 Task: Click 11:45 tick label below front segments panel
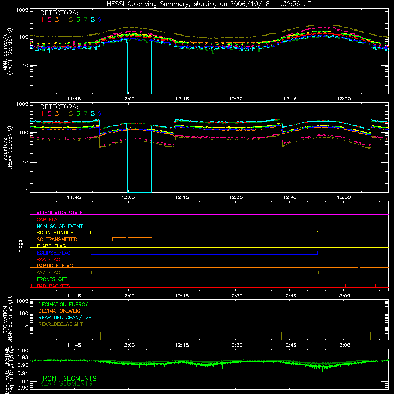[x=74, y=99]
